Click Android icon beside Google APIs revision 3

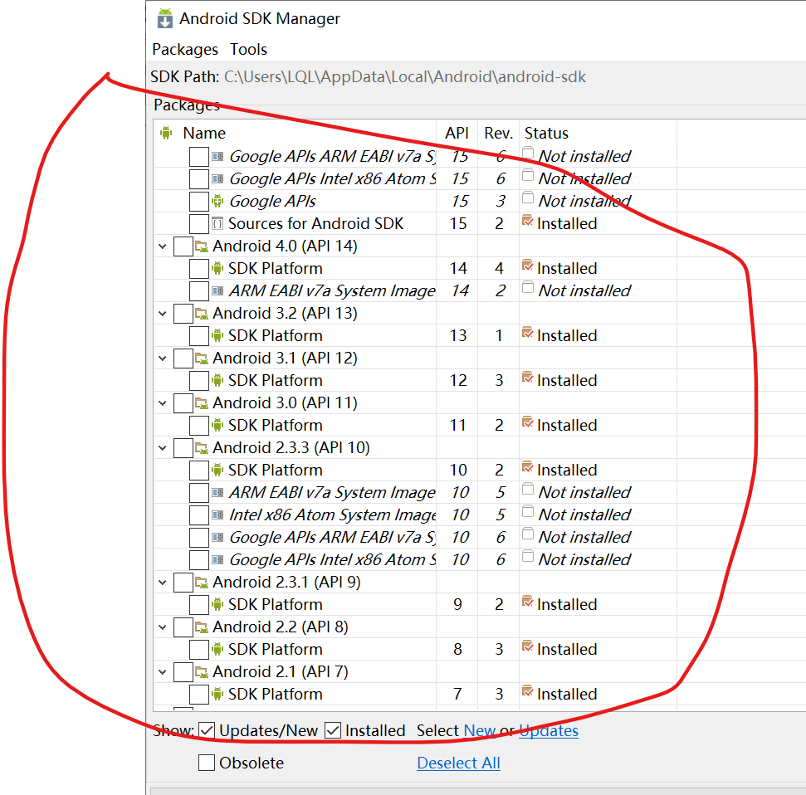click(x=217, y=201)
